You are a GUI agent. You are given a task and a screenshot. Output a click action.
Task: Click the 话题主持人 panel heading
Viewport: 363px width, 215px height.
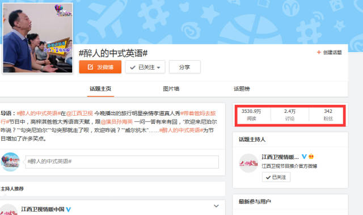coord(252,140)
